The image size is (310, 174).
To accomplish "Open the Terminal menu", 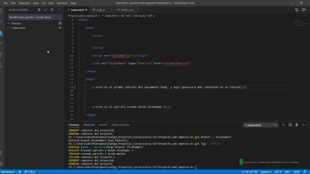I will (62, 3).
